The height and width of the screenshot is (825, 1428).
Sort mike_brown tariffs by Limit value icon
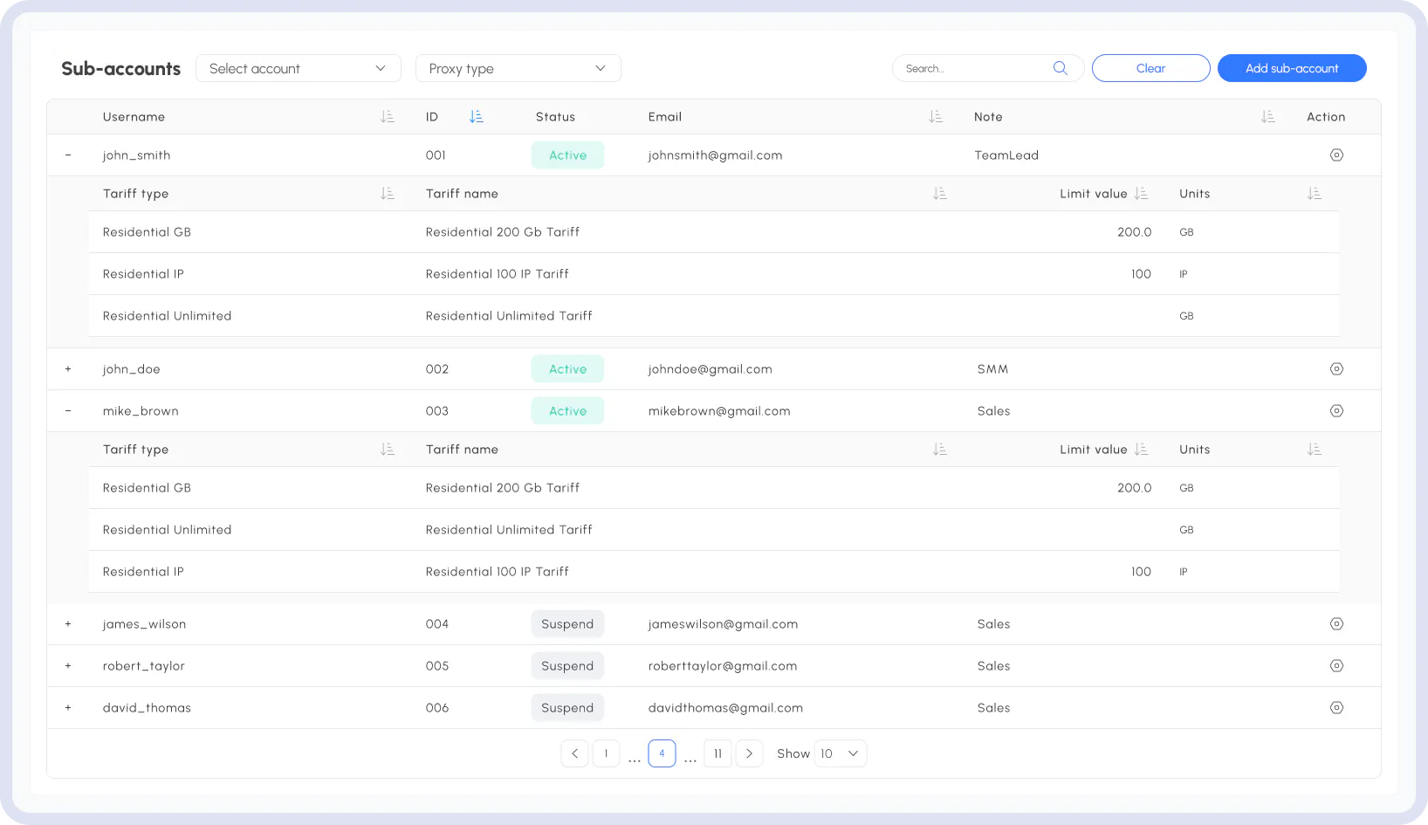(x=1141, y=450)
